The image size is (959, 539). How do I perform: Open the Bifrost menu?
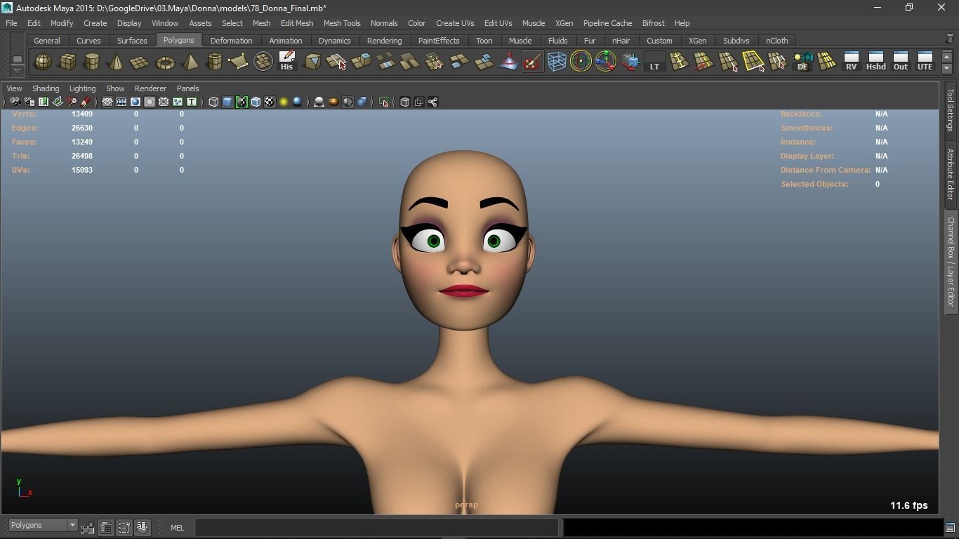click(x=653, y=23)
